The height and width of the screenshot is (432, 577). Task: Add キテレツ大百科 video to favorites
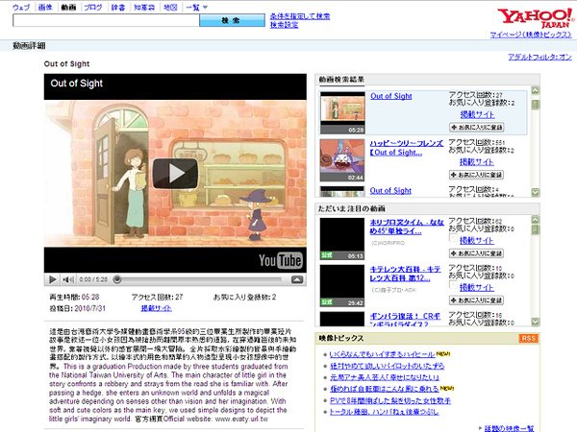pyautogui.click(x=477, y=300)
